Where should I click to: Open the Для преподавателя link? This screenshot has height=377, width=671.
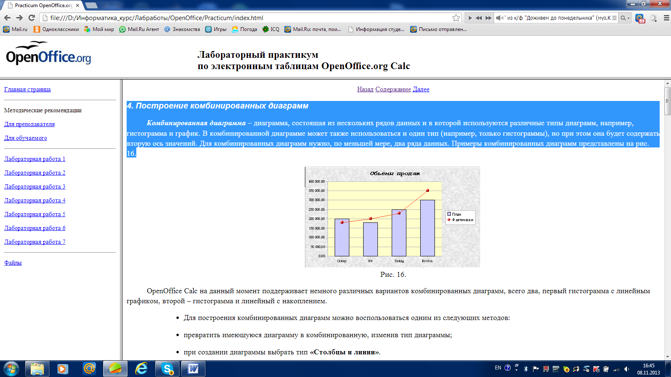(x=29, y=124)
